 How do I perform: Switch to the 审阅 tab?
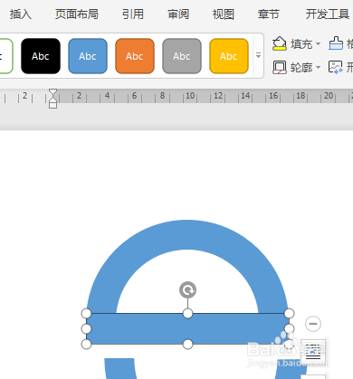[178, 14]
